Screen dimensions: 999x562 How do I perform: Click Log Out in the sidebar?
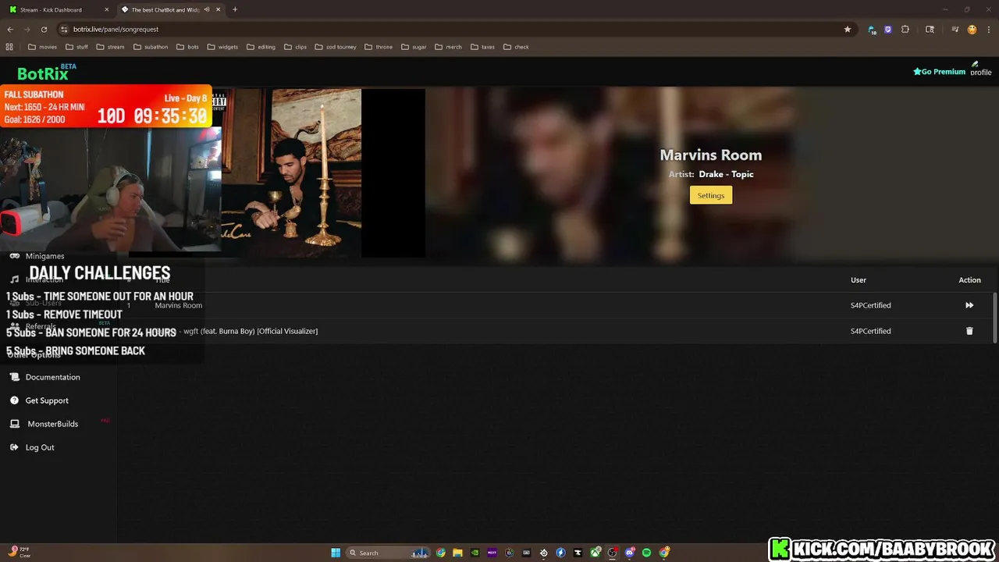click(x=40, y=447)
